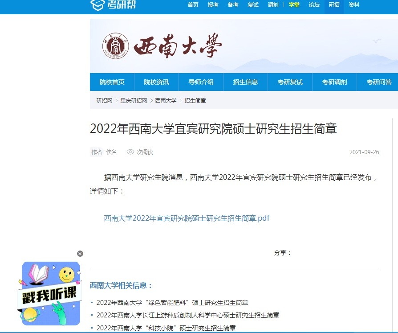Click 重庆研招网 breadcrumb link
398x333 pixels.
point(134,101)
